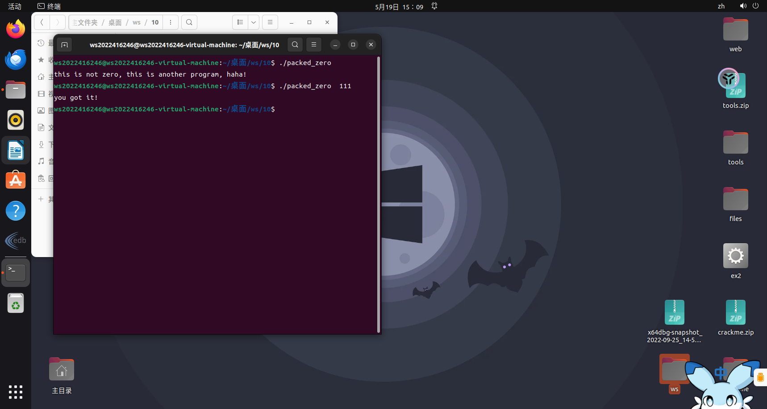Click the Activities button in top bar
The width and height of the screenshot is (767, 409).
(15, 6)
